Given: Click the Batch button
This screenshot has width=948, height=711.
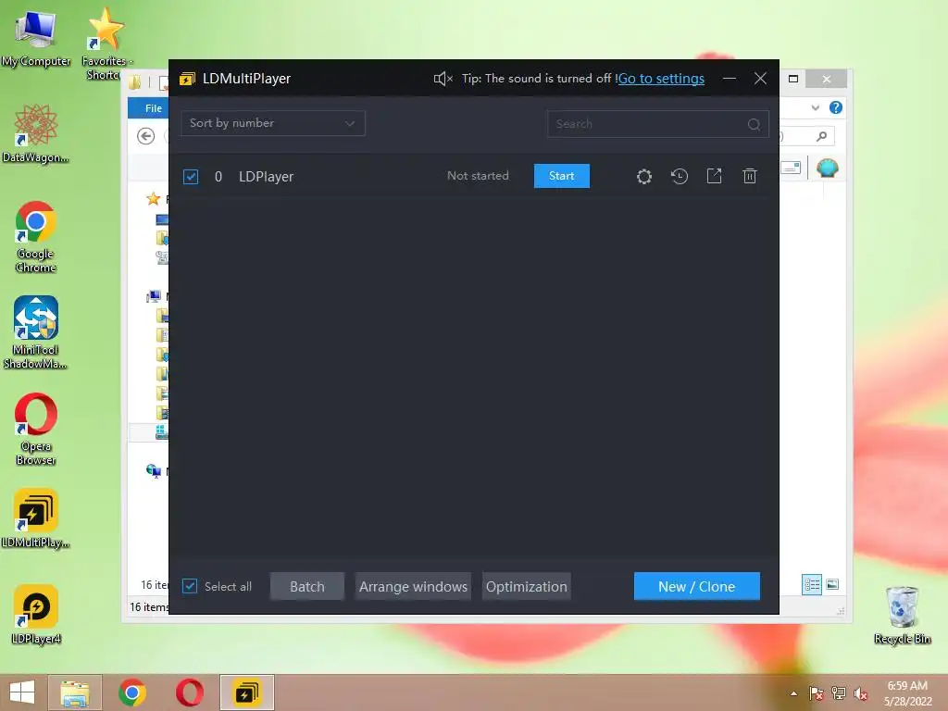Looking at the screenshot, I should (x=307, y=586).
